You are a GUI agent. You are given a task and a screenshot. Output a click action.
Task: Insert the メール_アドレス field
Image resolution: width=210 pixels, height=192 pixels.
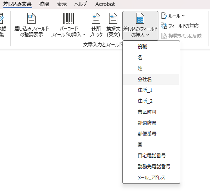[x=151, y=178]
